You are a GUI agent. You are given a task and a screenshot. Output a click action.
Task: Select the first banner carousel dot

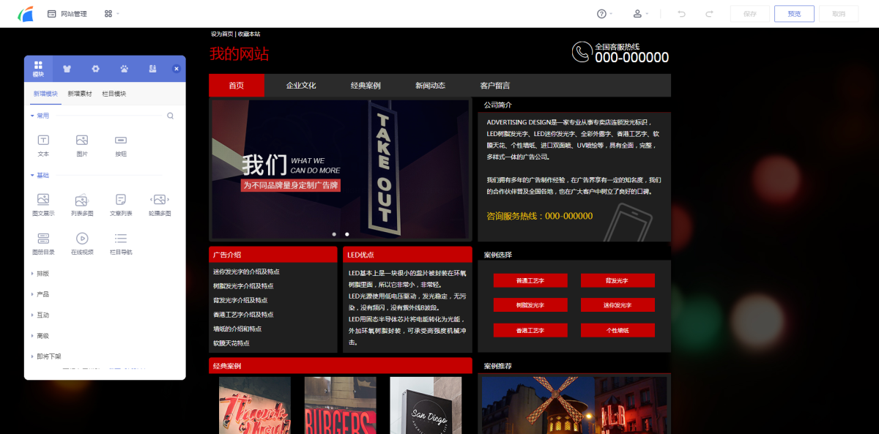pyautogui.click(x=334, y=234)
